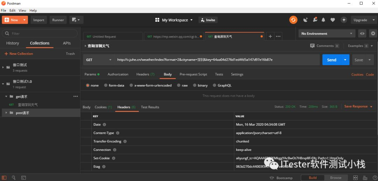Open the New button dropdown arrow

pyautogui.click(x=24, y=20)
